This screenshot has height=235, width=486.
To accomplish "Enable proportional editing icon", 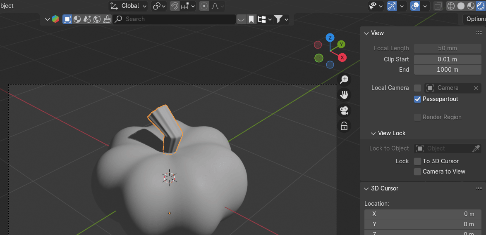I will pyautogui.click(x=204, y=6).
